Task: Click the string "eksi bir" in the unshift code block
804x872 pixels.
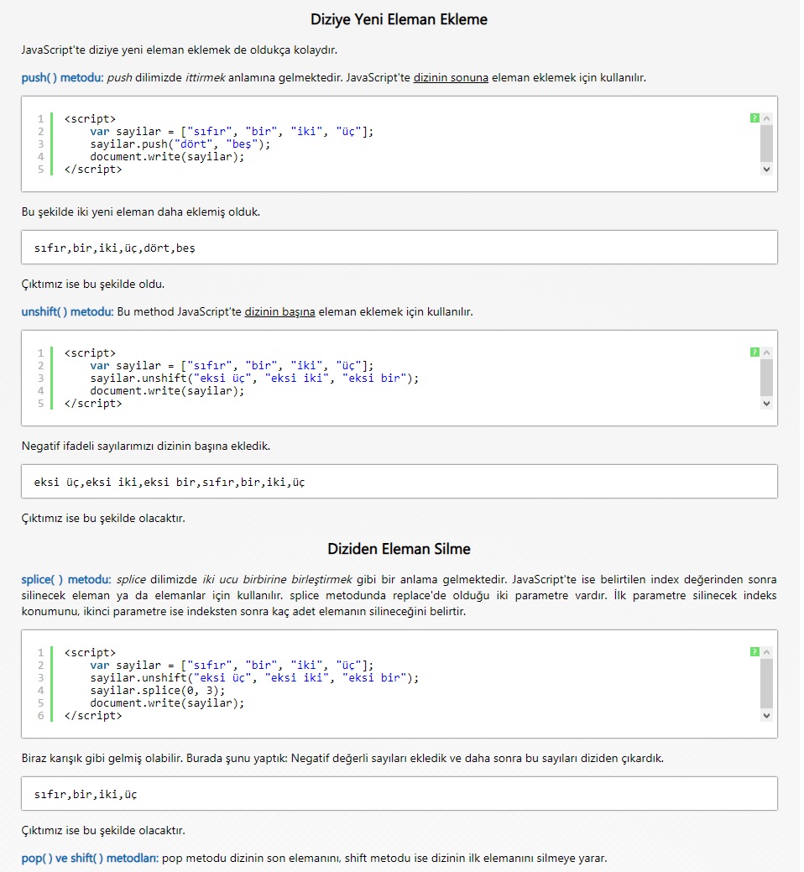Action: (x=374, y=379)
